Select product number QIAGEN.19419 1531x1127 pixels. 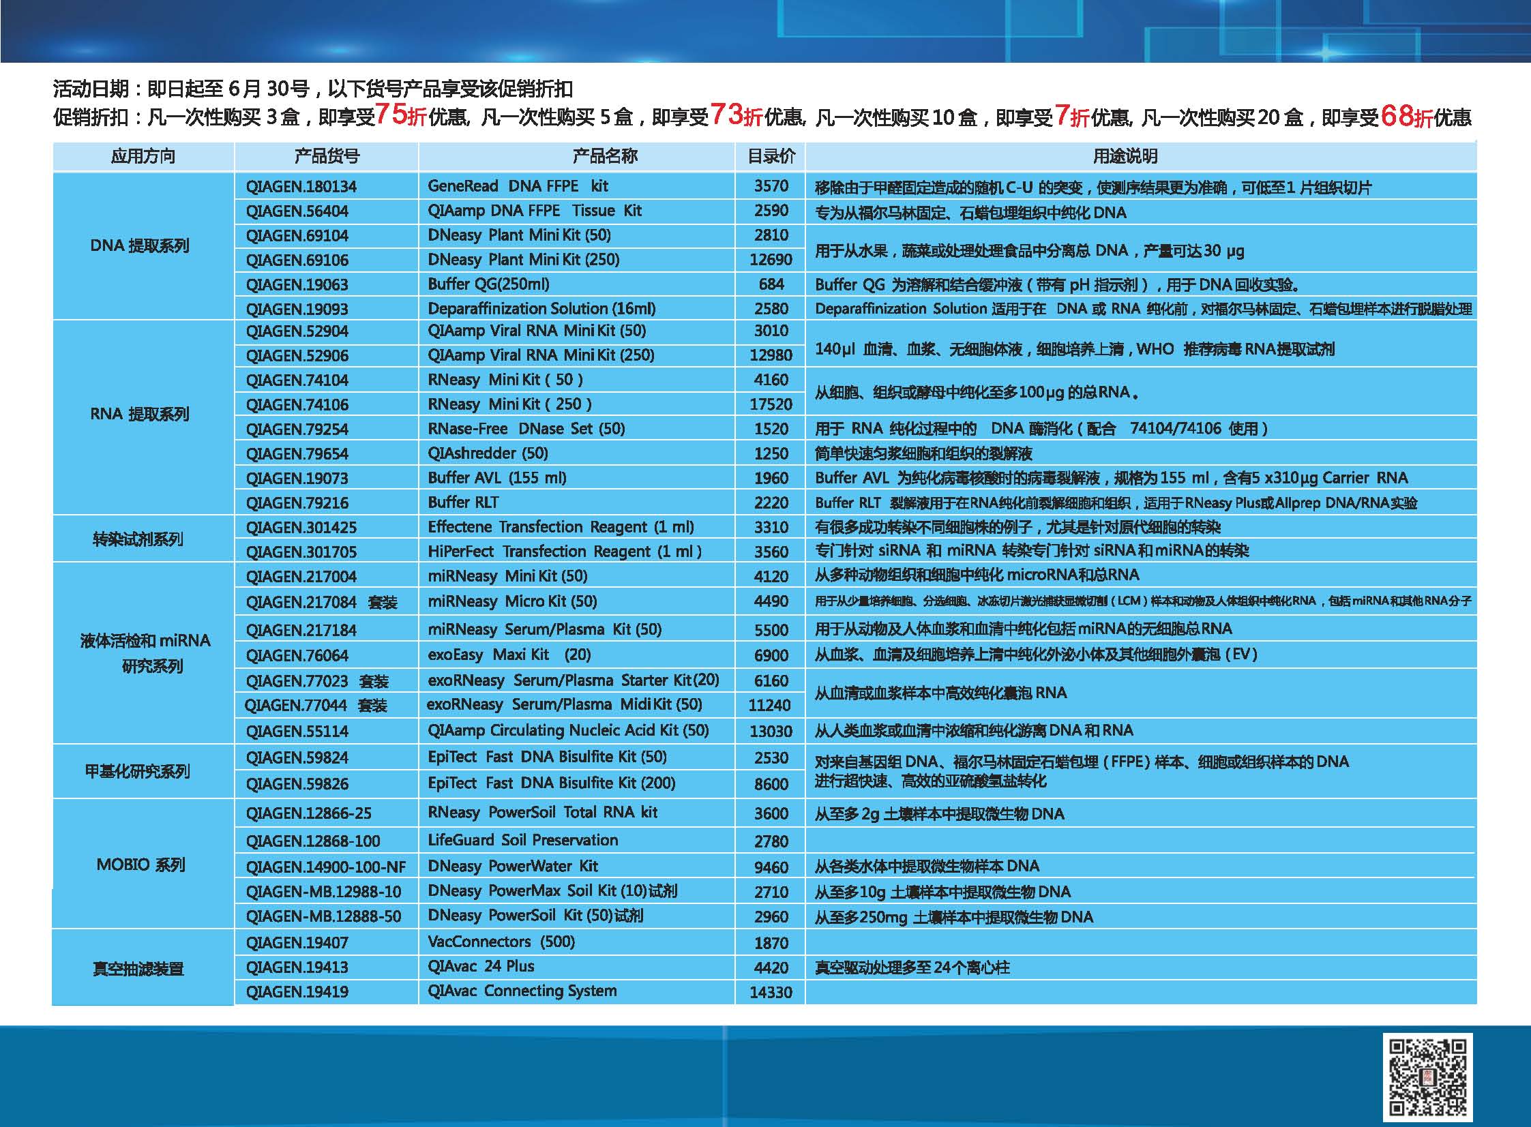click(297, 992)
